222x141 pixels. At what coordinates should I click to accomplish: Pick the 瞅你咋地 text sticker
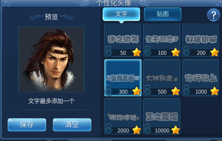point(123,117)
